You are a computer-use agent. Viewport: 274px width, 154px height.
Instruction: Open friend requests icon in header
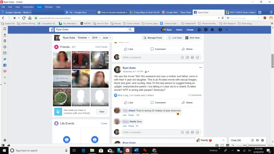tap(199, 30)
